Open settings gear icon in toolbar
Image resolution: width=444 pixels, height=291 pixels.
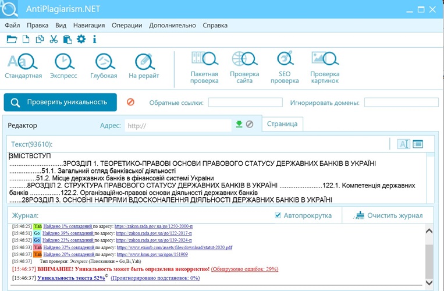point(81,39)
